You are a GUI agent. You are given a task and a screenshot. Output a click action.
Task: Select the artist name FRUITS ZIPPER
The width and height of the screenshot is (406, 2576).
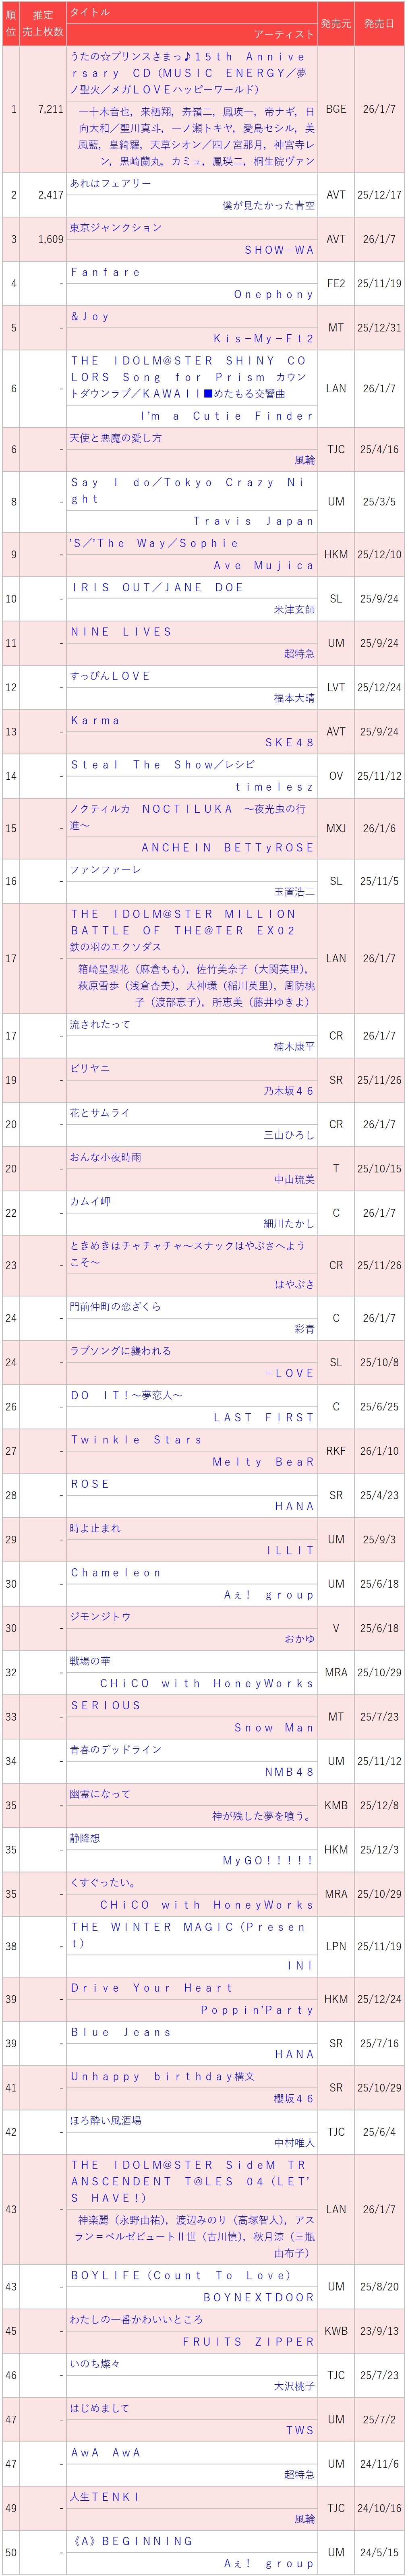click(248, 2342)
